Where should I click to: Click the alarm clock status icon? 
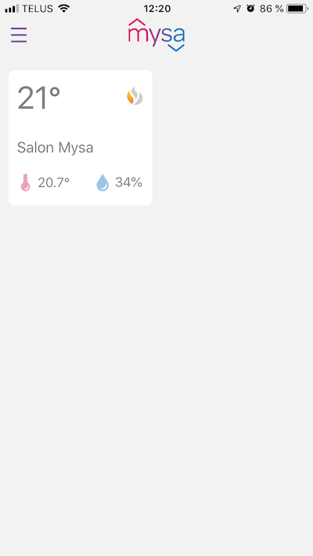(x=250, y=9)
